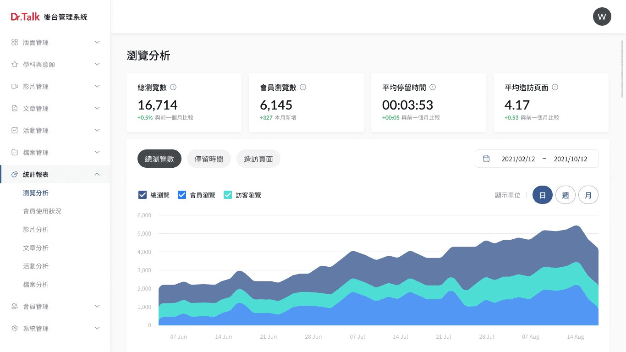Click the 文章管理 document icon

pos(15,108)
